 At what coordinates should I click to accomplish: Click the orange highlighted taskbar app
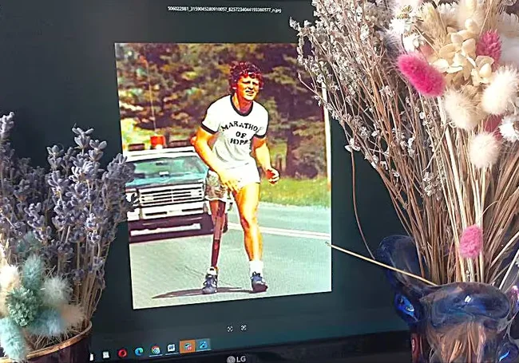pos(188,346)
